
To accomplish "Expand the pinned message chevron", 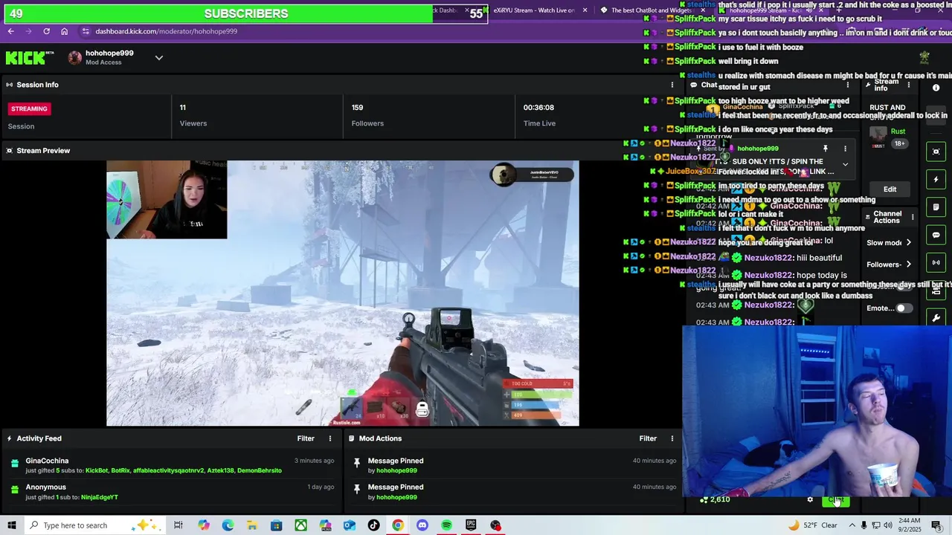I will click(x=845, y=164).
